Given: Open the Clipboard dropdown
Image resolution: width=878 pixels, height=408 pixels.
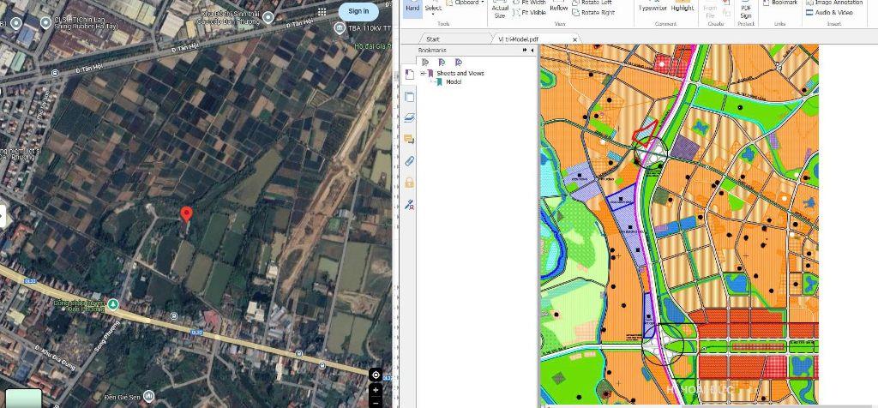Looking at the screenshot, I should coord(467,3).
